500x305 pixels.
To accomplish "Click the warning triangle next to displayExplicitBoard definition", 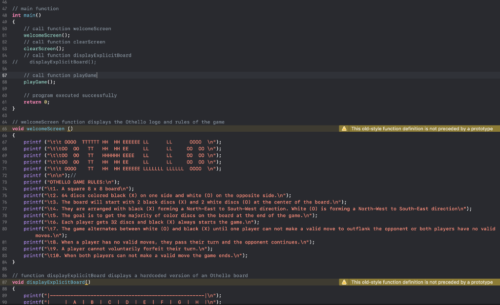I will coord(345,282).
